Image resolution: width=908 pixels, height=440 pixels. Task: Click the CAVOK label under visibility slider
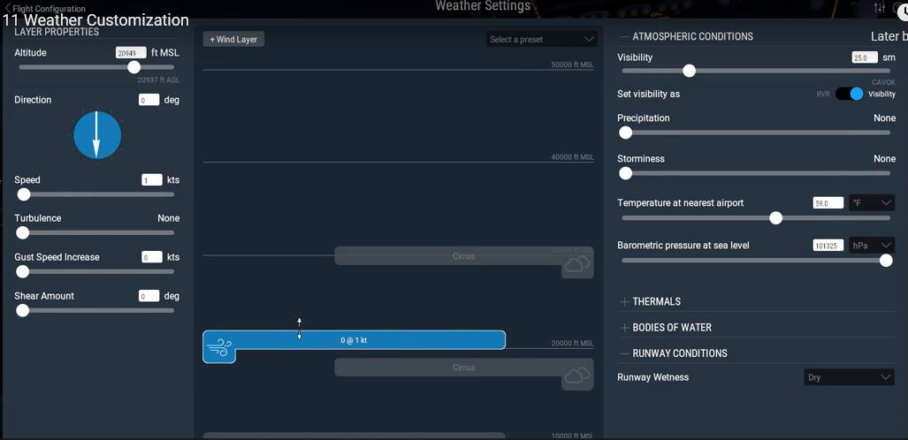point(883,82)
